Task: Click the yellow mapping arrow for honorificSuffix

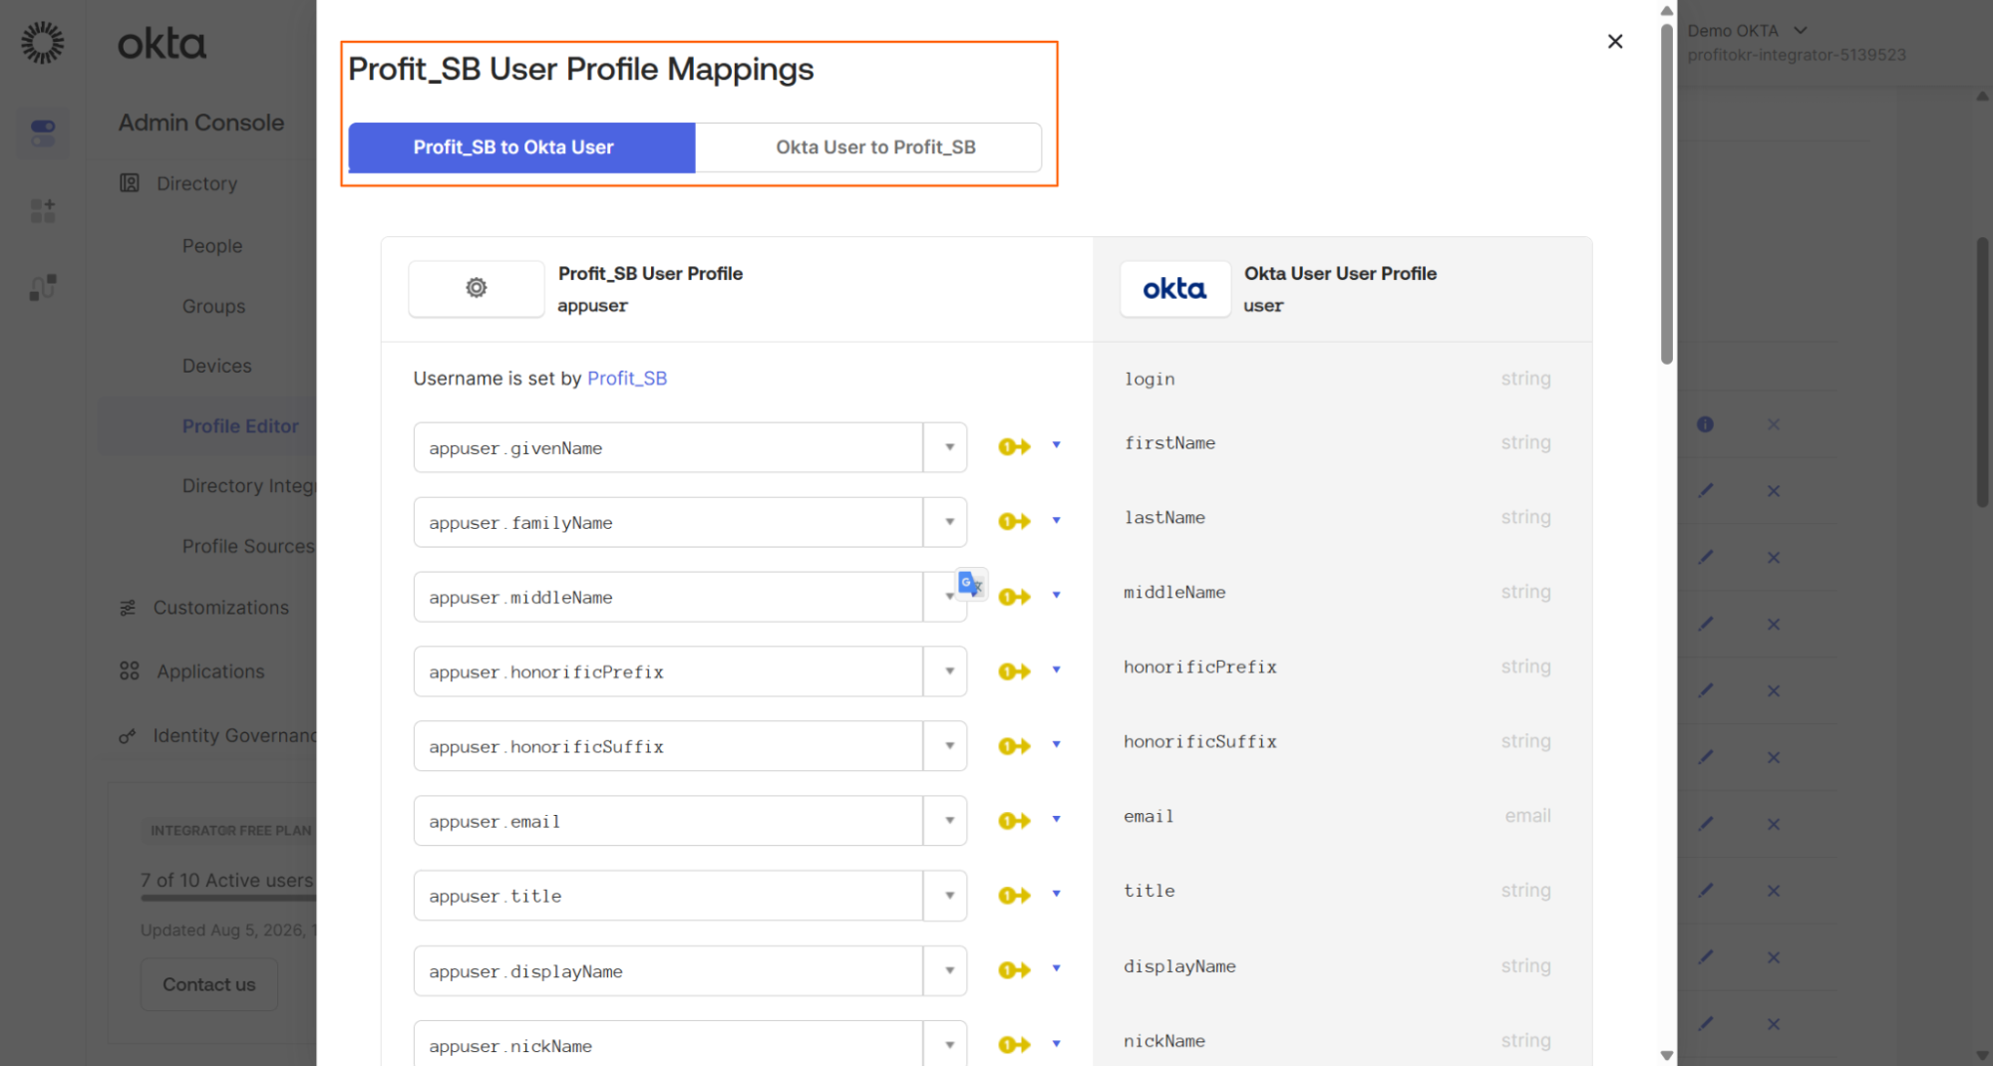Action: coord(1014,745)
